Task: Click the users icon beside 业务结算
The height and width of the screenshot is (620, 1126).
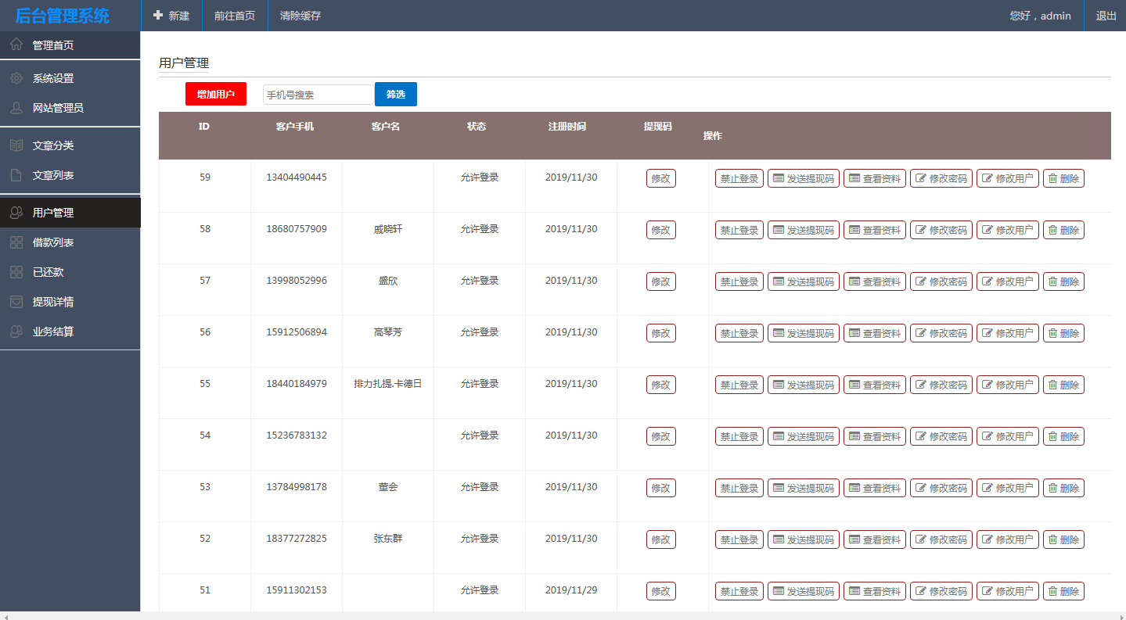Action: coord(16,332)
